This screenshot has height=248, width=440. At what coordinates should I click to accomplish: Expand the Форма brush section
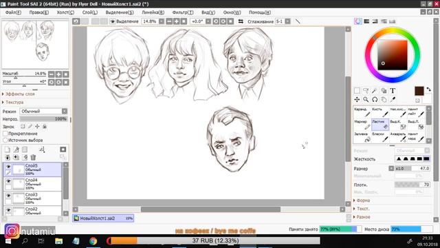363,200
